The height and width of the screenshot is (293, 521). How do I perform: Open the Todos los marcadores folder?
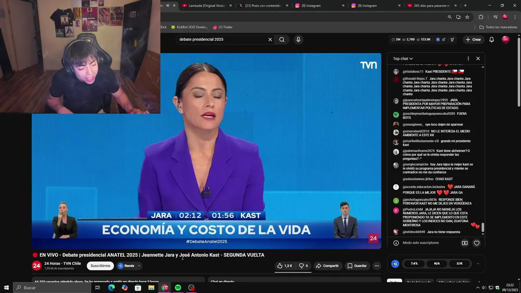(x=498, y=27)
